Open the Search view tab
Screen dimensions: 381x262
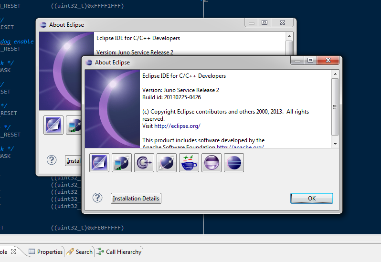click(80, 252)
